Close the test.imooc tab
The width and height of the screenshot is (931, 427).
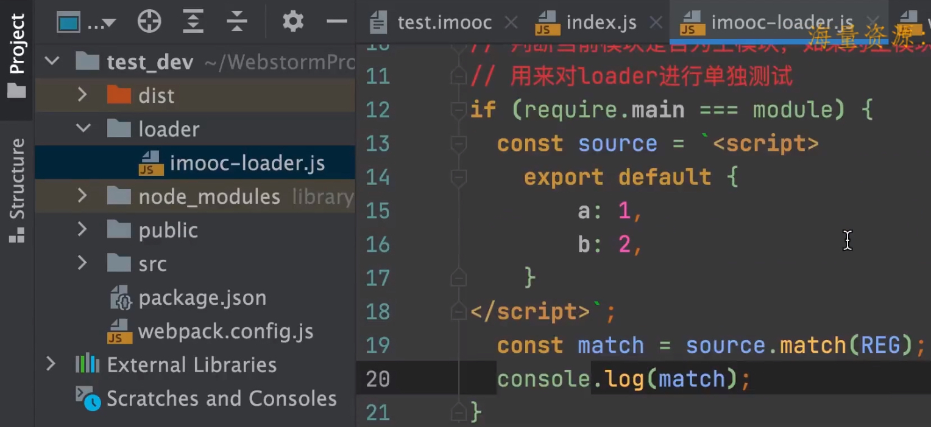pos(511,23)
